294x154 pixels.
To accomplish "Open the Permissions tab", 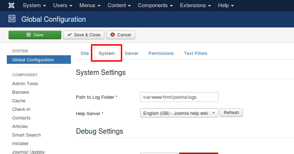I will click(x=161, y=53).
